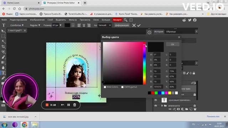Enable Web Colors checkbox
This screenshot has height=128, width=228.
(x=105, y=87)
